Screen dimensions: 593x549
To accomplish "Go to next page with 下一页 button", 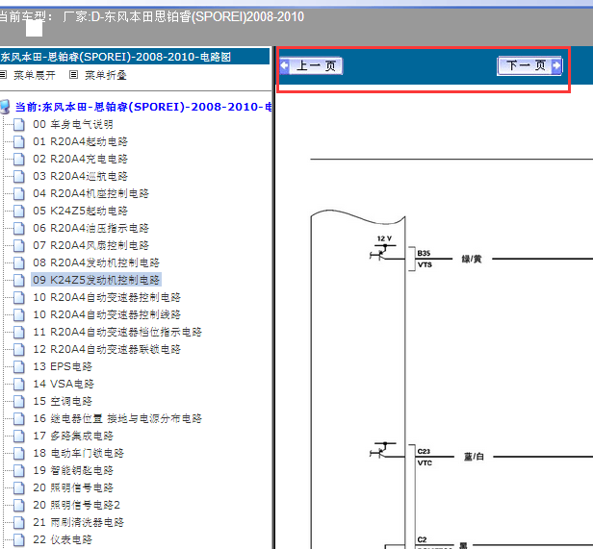I will click(529, 66).
